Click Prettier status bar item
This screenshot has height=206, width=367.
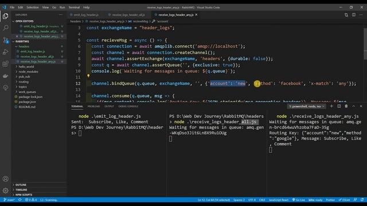point(330,200)
